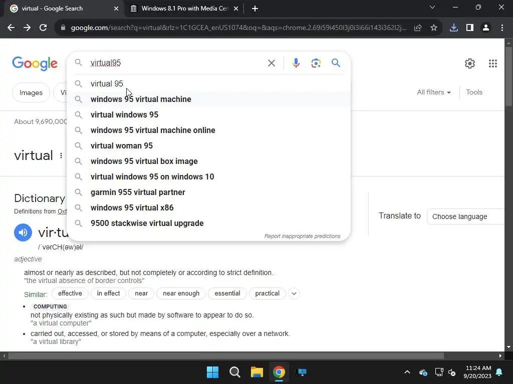This screenshot has height=384, width=513.
Task: Open File Explorer from taskbar
Action: coord(257,372)
